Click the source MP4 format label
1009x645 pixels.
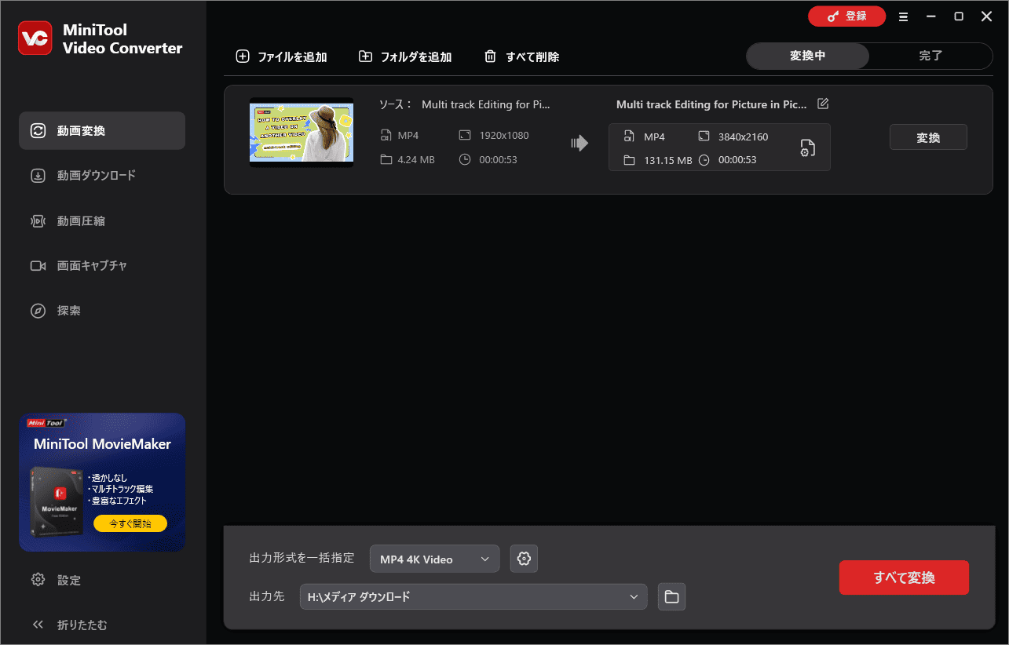(408, 136)
